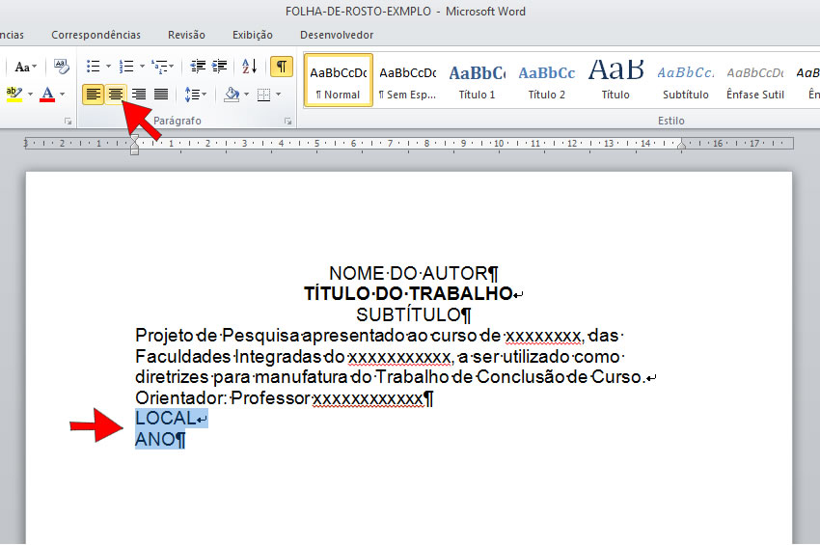The height and width of the screenshot is (545, 820).
Task: Apply the Título 1 style
Action: click(477, 80)
